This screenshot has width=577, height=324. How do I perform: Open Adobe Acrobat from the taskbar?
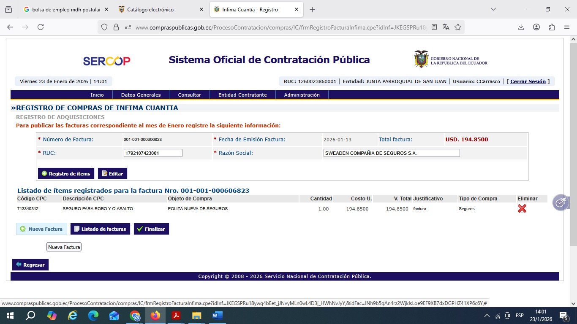tap(176, 316)
